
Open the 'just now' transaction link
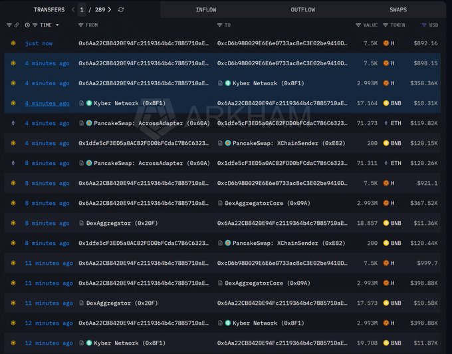[x=39, y=43]
